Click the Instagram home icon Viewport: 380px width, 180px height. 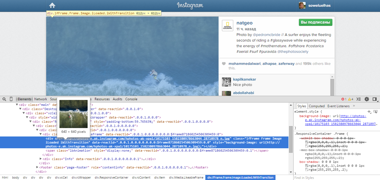52,6
